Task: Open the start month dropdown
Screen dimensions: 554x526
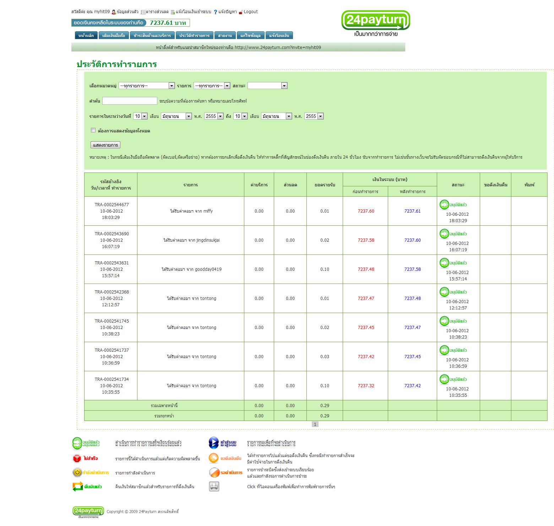Action: tap(176, 116)
